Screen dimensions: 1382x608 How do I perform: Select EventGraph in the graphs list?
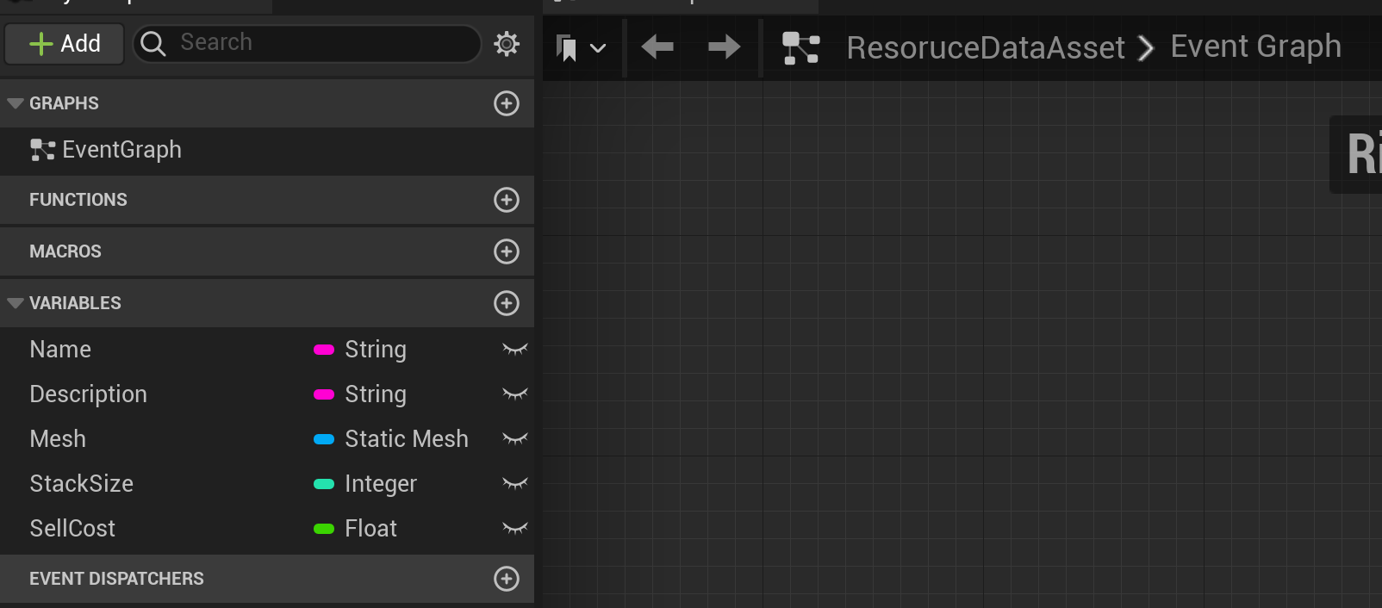[x=121, y=150]
